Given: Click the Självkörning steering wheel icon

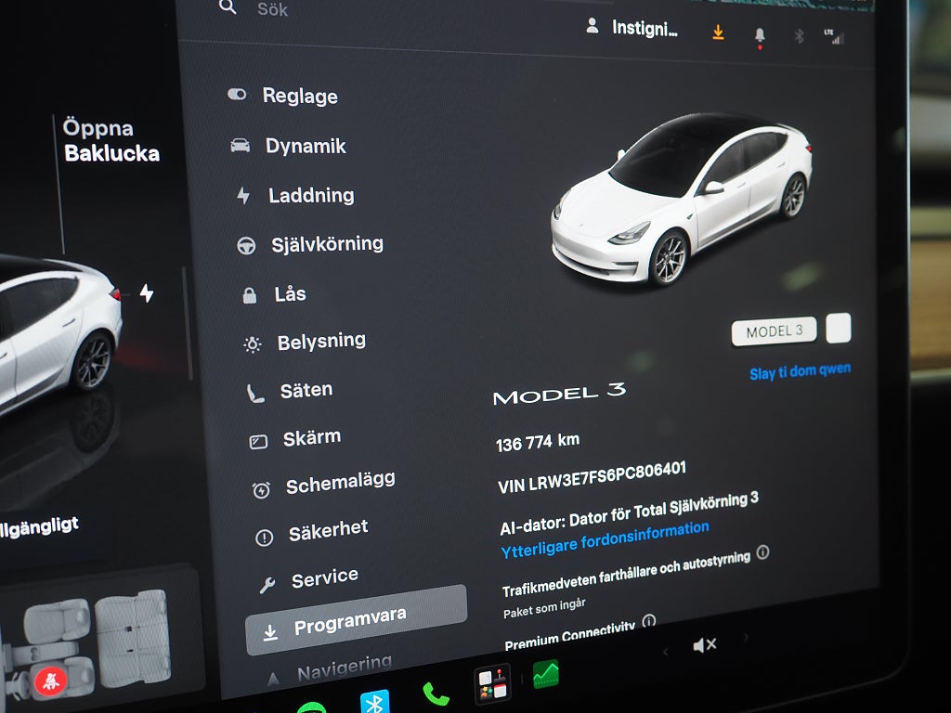Looking at the screenshot, I should point(245,245).
